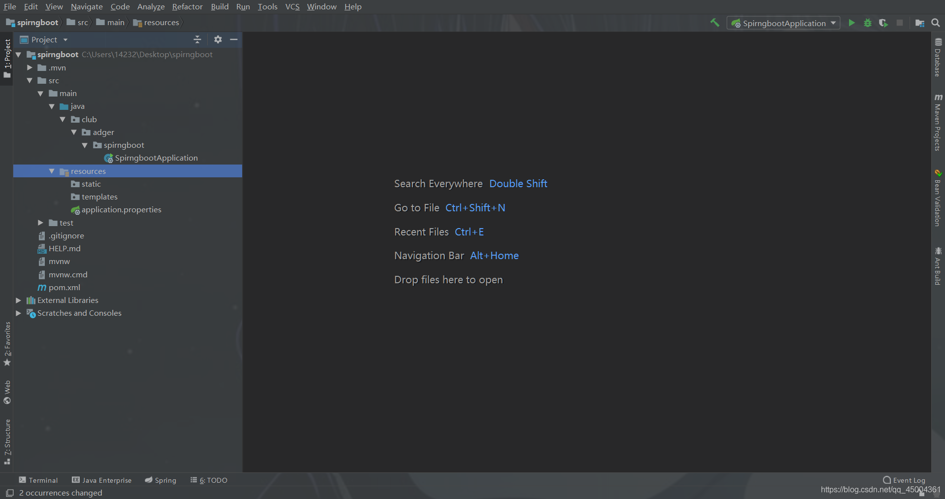
Task: Collapse the adger package arrow
Action: point(74,132)
